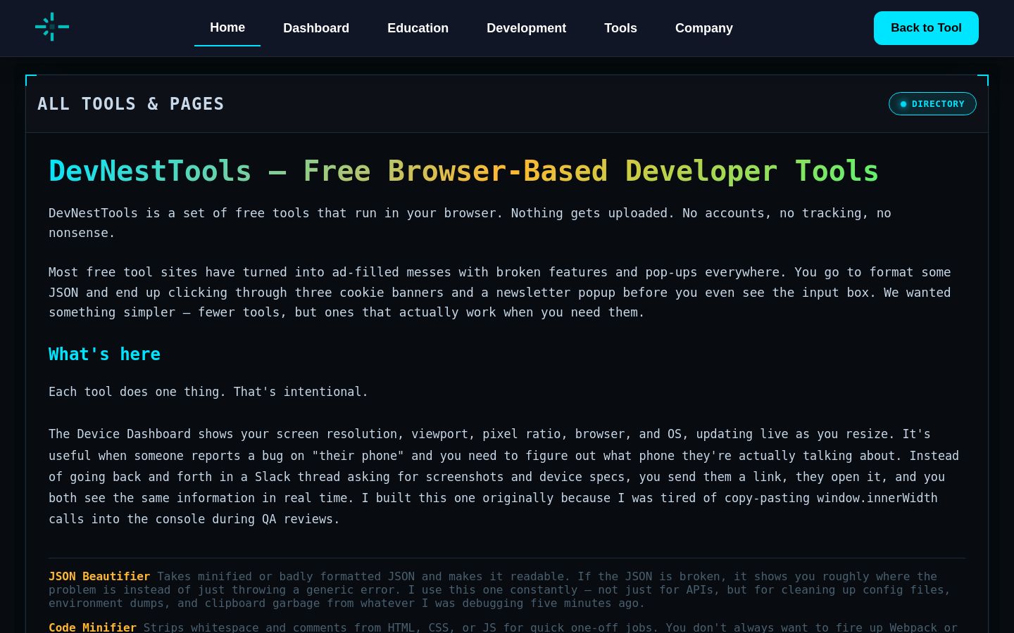Click the ALL TOOLS & PAGES header
Viewport: 1014px width, 633px height.
(x=131, y=104)
